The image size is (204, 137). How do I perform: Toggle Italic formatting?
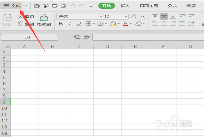pyautogui.click(x=70, y=24)
